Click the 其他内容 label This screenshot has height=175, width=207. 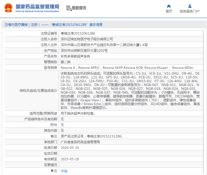[50, 130]
